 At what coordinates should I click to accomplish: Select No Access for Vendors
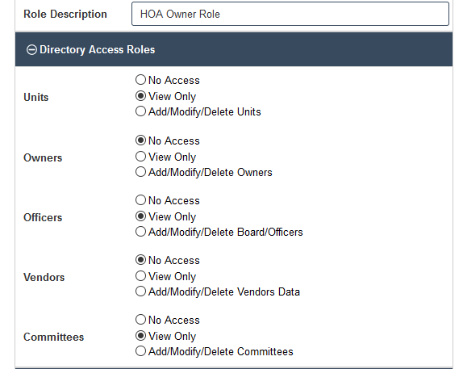pos(140,260)
